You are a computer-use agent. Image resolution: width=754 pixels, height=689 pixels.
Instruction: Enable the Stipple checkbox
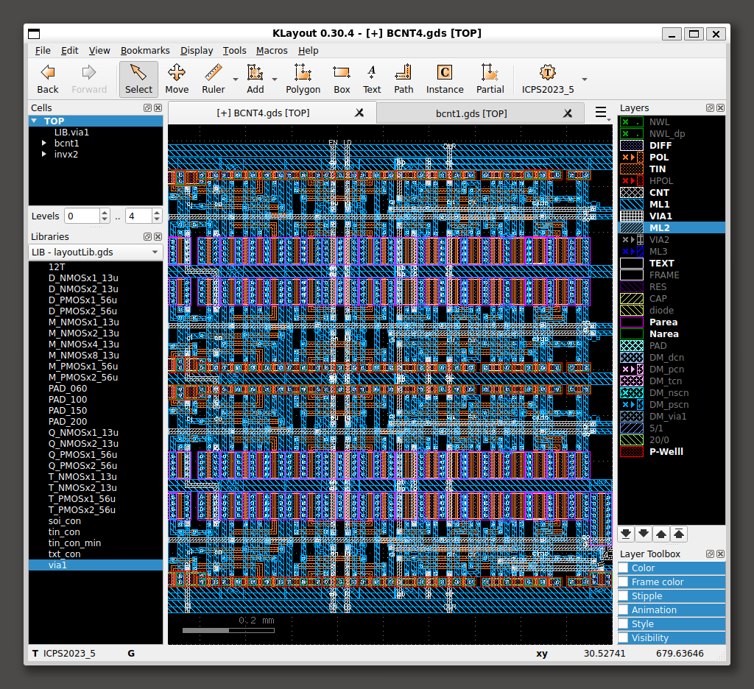[624, 596]
